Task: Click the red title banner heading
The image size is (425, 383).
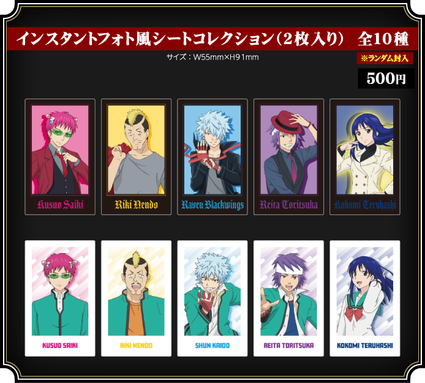Action: pos(212,39)
